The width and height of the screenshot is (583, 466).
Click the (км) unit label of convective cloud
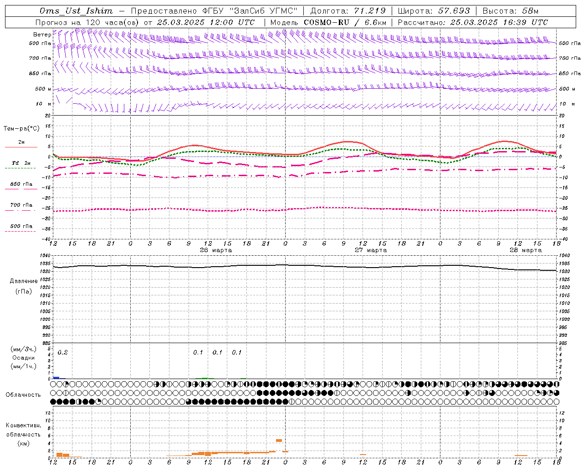point(24,443)
